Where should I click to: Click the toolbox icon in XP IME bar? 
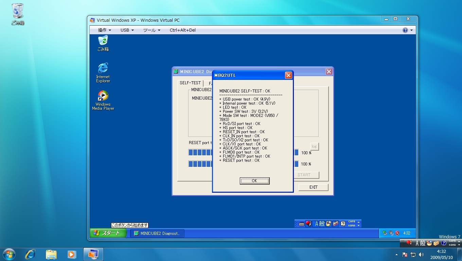[336, 224]
